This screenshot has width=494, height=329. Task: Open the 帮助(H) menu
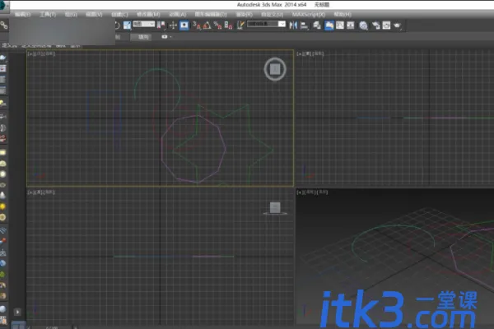point(343,15)
